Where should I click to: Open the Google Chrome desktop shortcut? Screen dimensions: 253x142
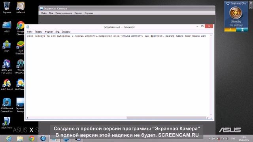[x=20, y=28]
